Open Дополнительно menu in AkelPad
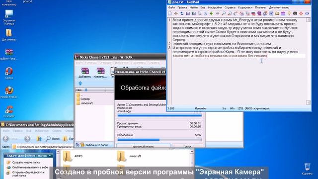 [279, 7]
